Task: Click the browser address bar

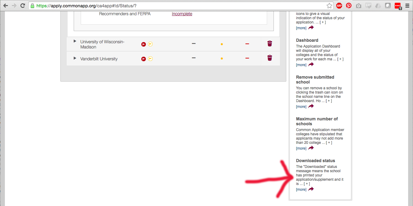Action: (181, 5)
